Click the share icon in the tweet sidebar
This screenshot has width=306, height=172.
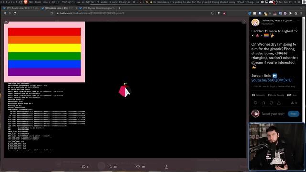click(279, 103)
